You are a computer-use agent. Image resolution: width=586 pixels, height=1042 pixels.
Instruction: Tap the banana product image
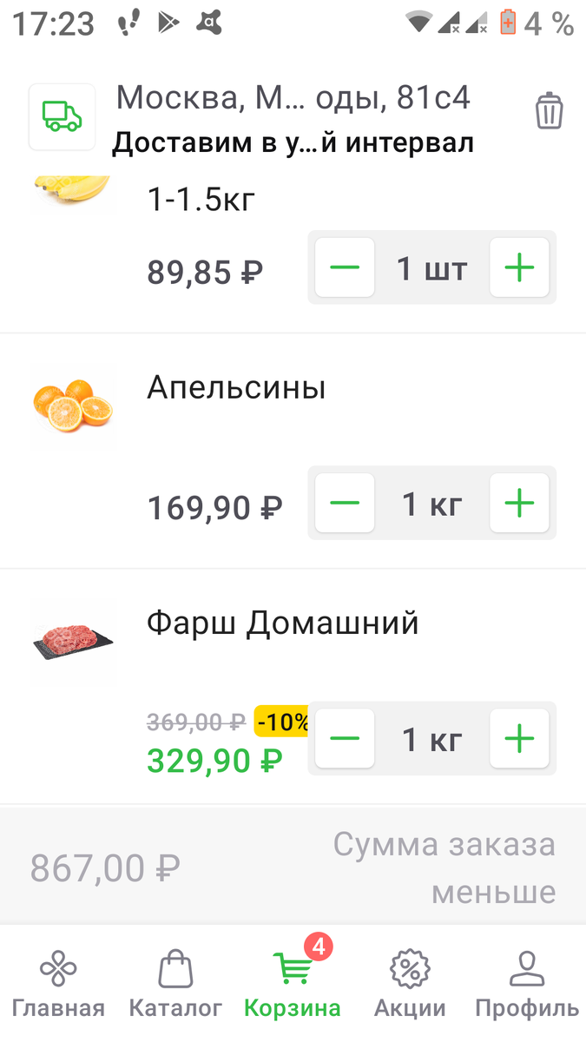(73, 193)
